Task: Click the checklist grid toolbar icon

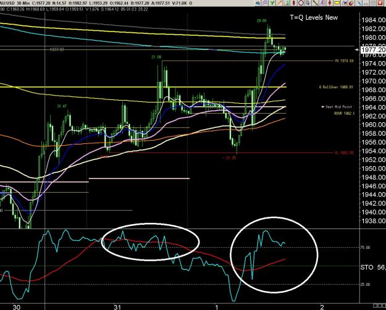Action: click(x=308, y=3)
